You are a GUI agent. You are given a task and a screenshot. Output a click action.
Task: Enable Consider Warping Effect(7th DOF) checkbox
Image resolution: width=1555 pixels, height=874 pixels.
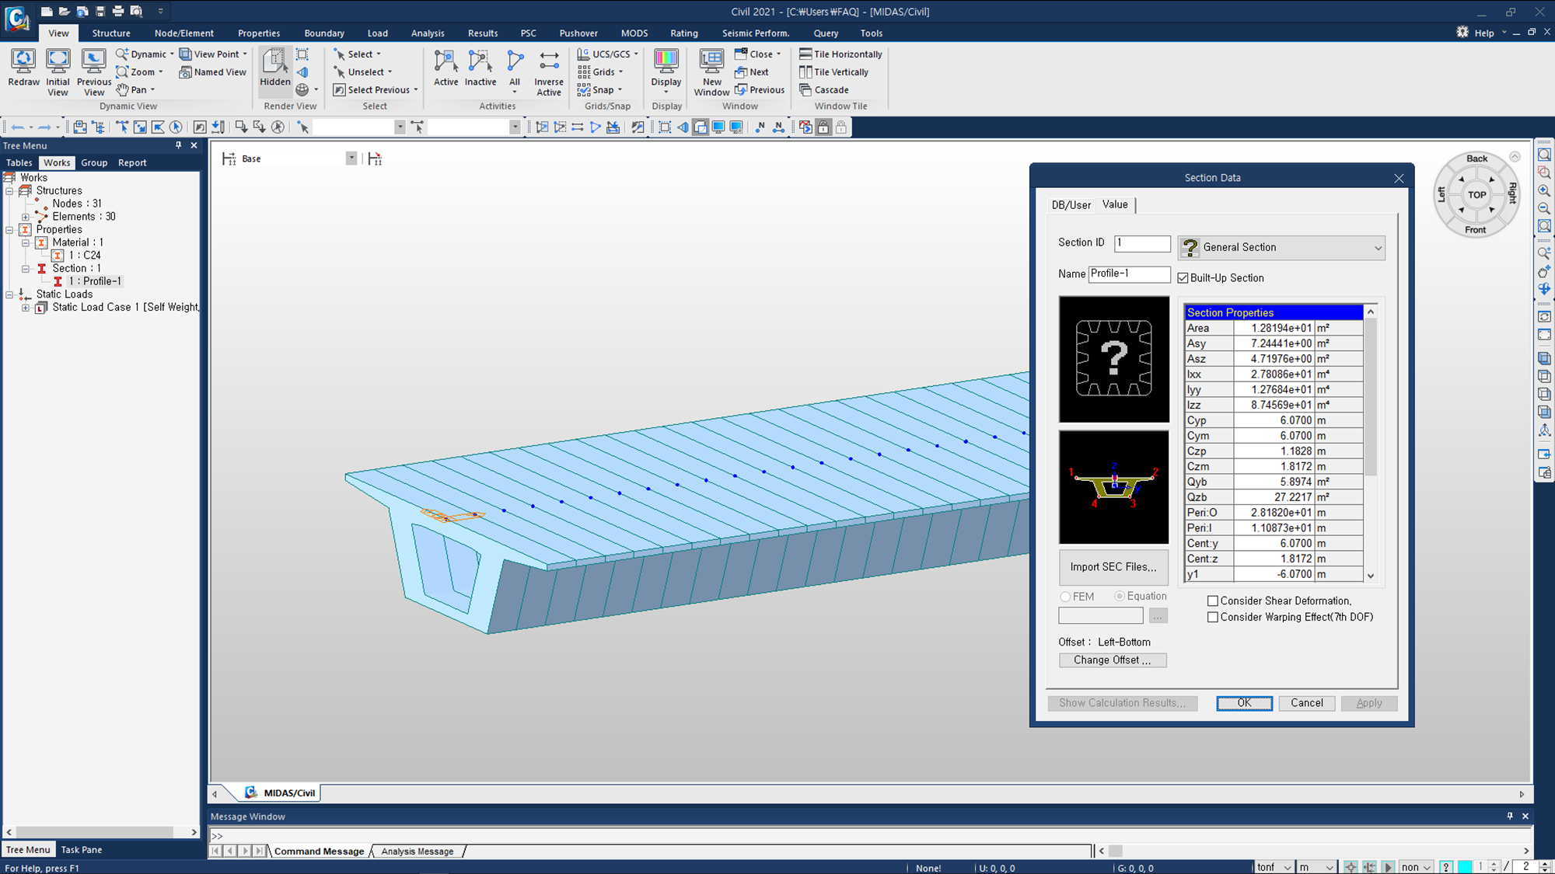tap(1212, 618)
